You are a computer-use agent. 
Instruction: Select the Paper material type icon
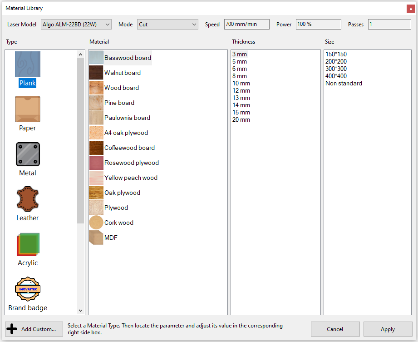tap(27, 109)
